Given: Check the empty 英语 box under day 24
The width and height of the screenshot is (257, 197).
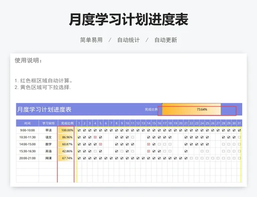Looking at the screenshot, I should (202, 151).
